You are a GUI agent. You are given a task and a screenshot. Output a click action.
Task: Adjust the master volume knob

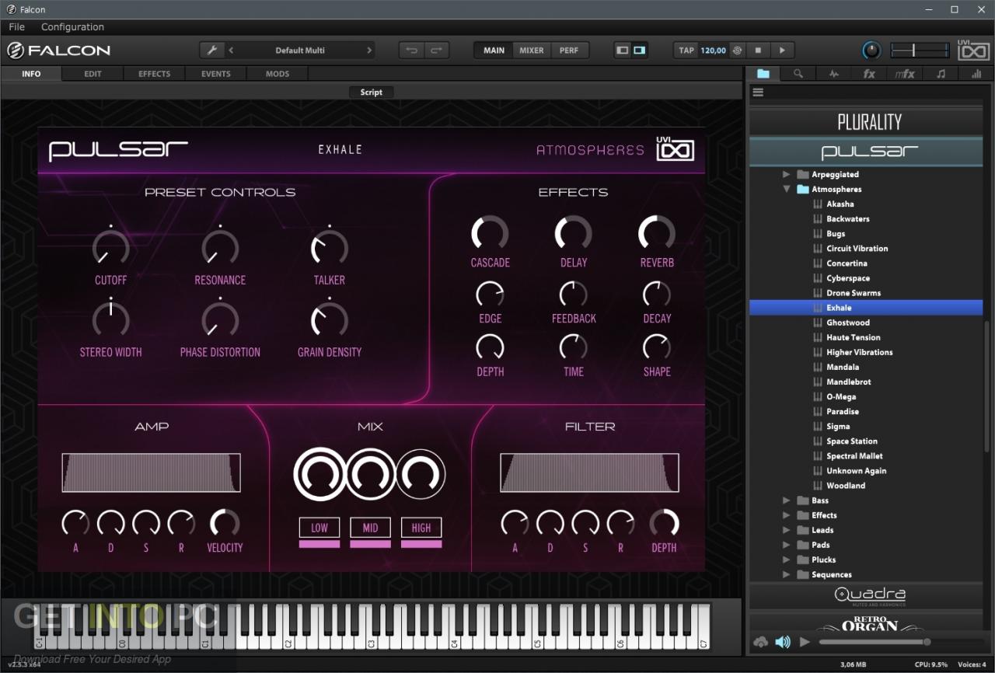point(871,50)
